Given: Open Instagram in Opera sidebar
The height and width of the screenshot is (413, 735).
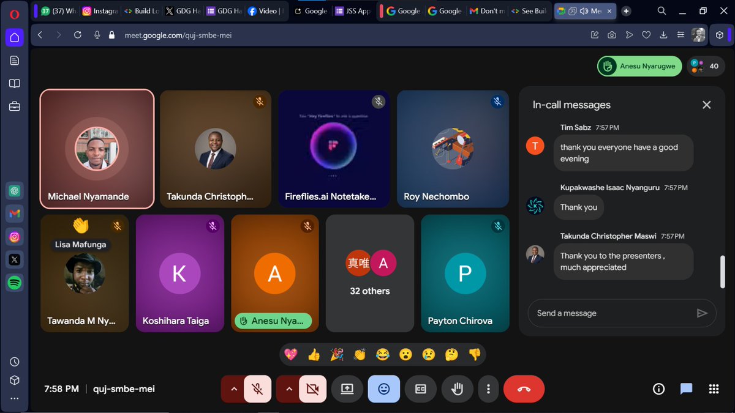Looking at the screenshot, I should (x=15, y=237).
